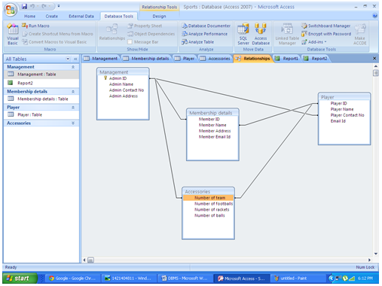Launch the Analyze Table wizard
This screenshot has width=382, height=286.
pyautogui.click(x=197, y=42)
